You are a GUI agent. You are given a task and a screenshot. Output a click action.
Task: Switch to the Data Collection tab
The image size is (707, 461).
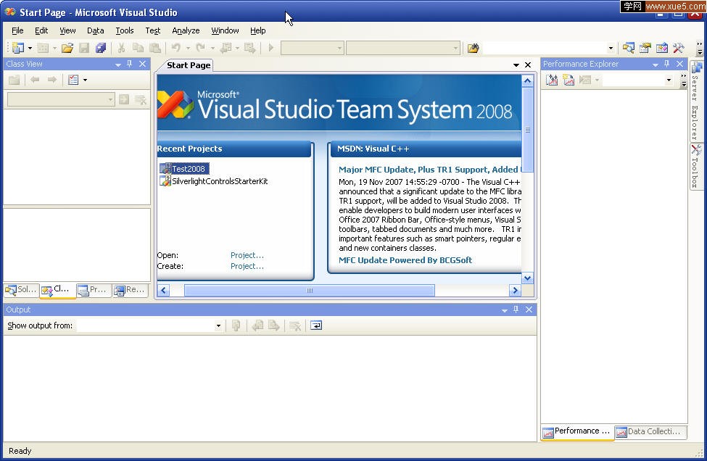(649, 432)
